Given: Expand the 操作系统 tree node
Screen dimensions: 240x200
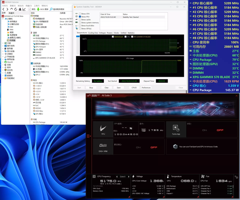Looking at the screenshot, I should 3,46.
